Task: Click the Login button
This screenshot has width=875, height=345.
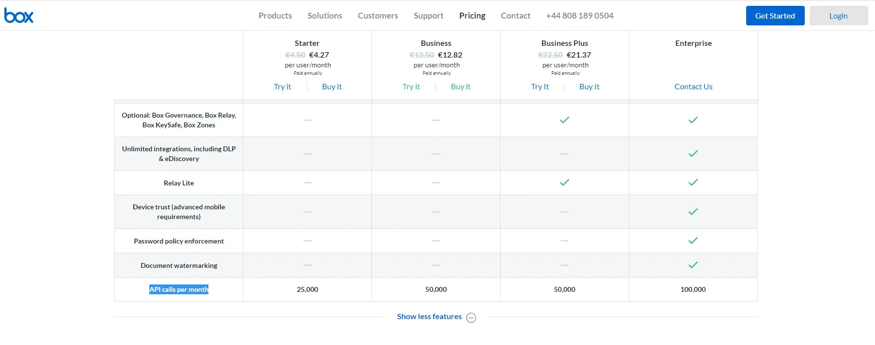Action: click(838, 16)
